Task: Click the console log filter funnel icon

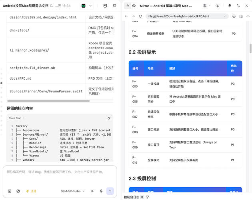Action: coord(147,197)
